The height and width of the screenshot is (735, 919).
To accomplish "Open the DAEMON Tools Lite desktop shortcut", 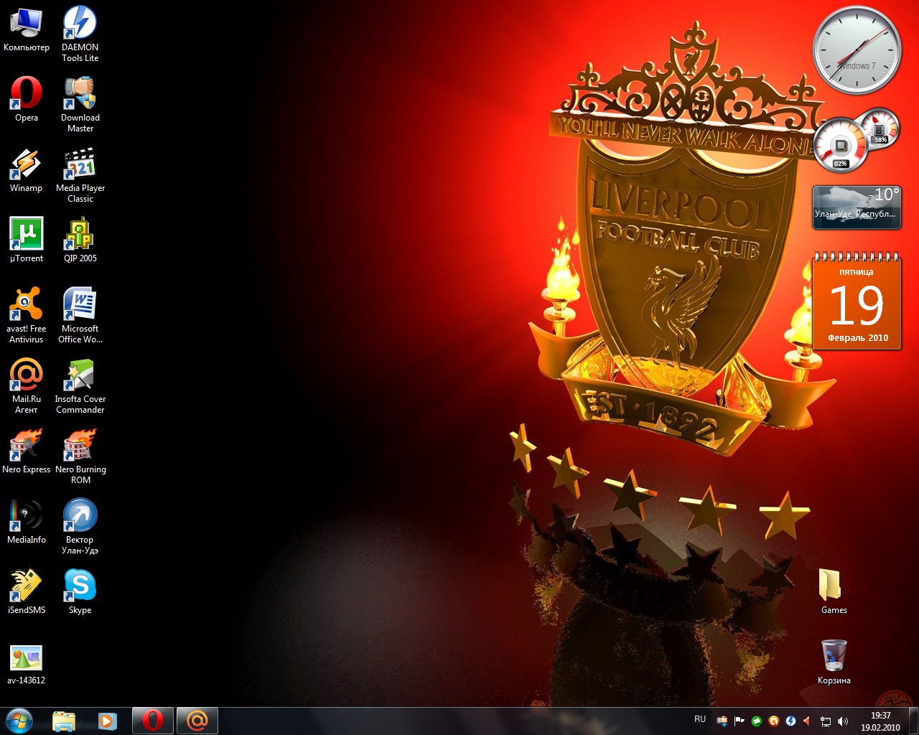I will [80, 24].
